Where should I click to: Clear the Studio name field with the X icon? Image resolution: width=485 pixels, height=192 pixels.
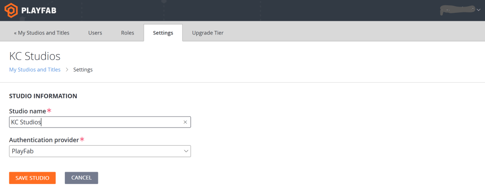185,122
